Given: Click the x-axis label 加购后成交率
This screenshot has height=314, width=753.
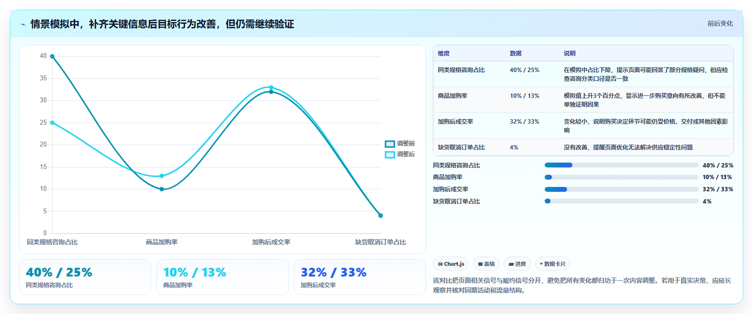Looking at the screenshot, I should [271, 242].
